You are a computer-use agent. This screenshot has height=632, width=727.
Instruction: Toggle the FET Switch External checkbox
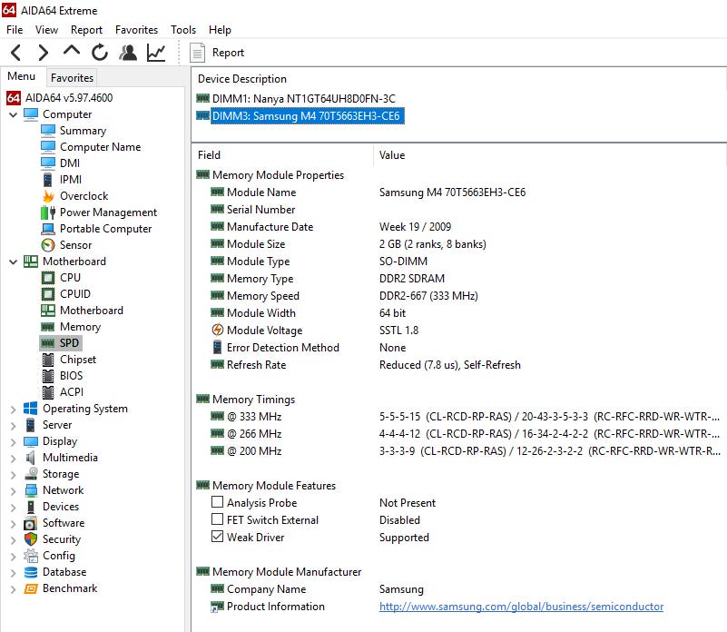(x=217, y=519)
